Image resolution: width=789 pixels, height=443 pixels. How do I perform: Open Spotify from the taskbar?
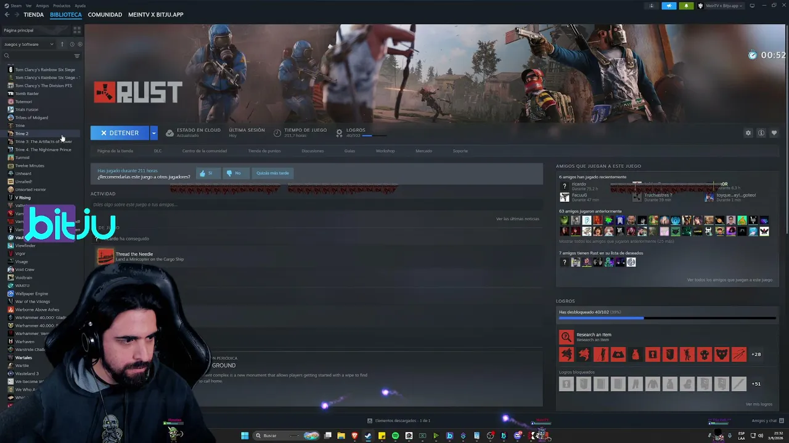pos(395,436)
